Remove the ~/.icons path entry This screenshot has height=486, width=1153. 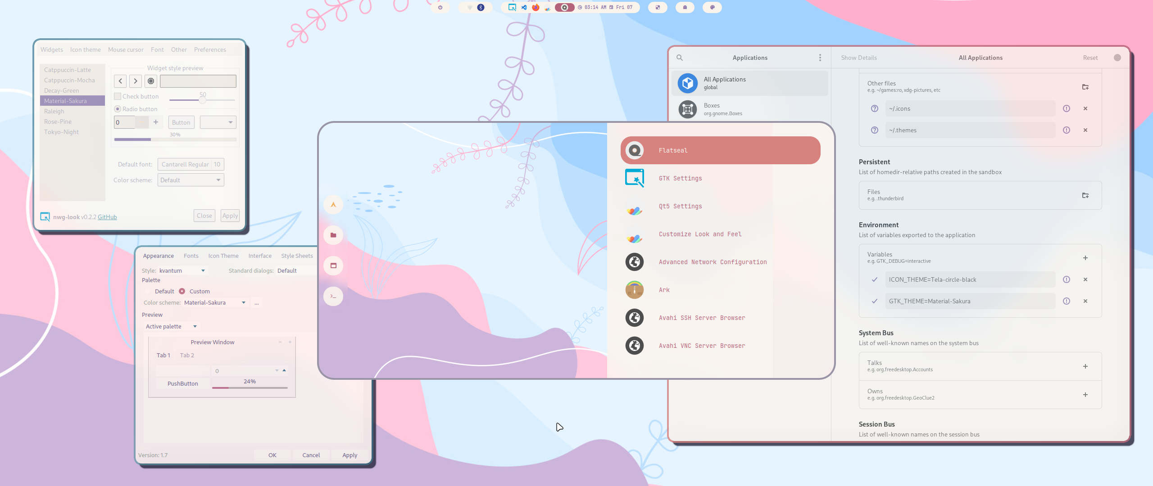(x=1085, y=108)
